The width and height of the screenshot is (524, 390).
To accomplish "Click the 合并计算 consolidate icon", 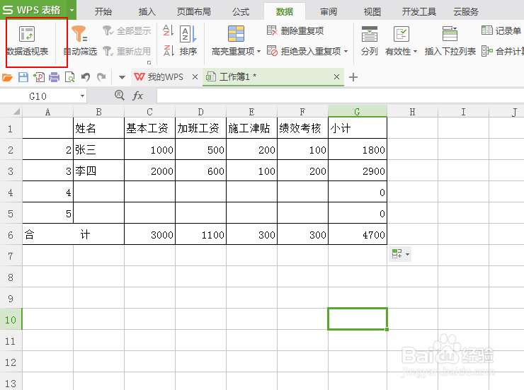I will coord(488,51).
